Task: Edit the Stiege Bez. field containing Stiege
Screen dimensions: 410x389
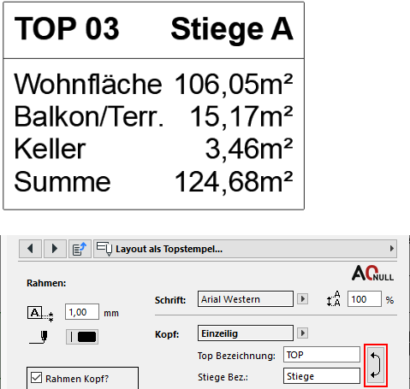Action: coord(322,376)
